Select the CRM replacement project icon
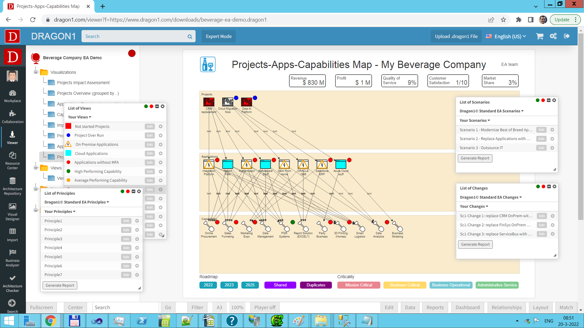The width and height of the screenshot is (584, 328). pyautogui.click(x=209, y=102)
